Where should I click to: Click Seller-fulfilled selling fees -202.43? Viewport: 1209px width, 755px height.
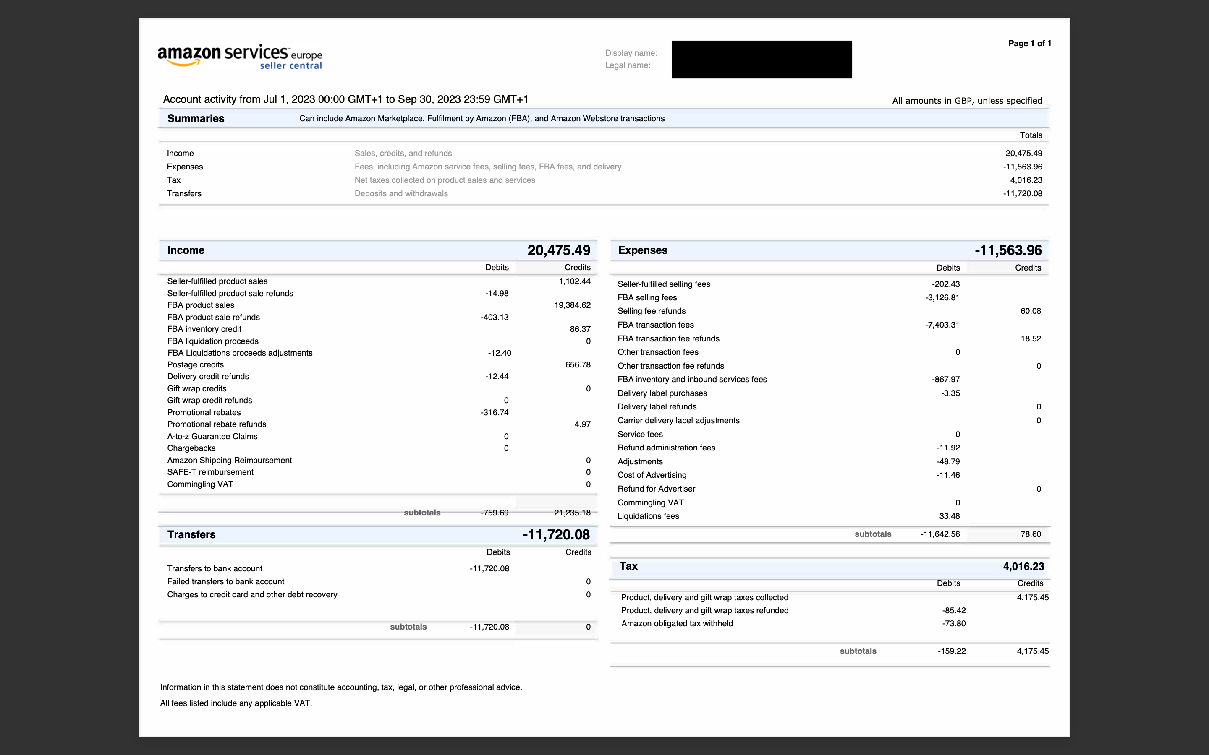(946, 284)
